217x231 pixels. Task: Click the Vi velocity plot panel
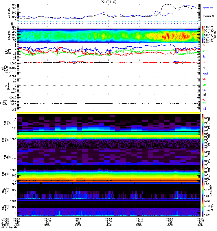[108, 85]
